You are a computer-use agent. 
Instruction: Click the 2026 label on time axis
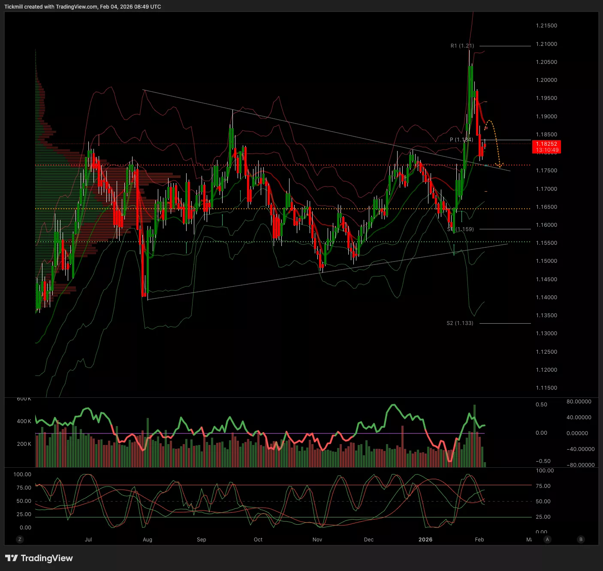click(x=425, y=540)
